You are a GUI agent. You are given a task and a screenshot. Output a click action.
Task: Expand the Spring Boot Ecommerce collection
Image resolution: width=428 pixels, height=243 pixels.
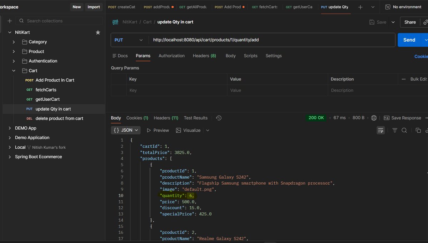tap(10, 157)
